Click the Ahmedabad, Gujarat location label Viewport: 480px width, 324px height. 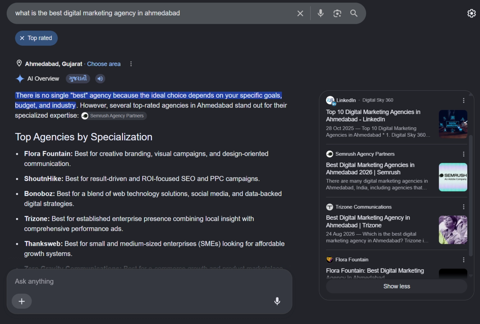pos(53,64)
